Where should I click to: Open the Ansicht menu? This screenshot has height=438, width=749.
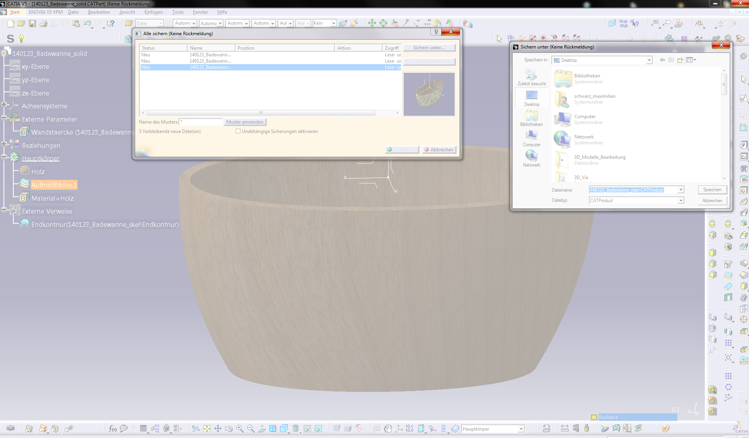(x=127, y=12)
